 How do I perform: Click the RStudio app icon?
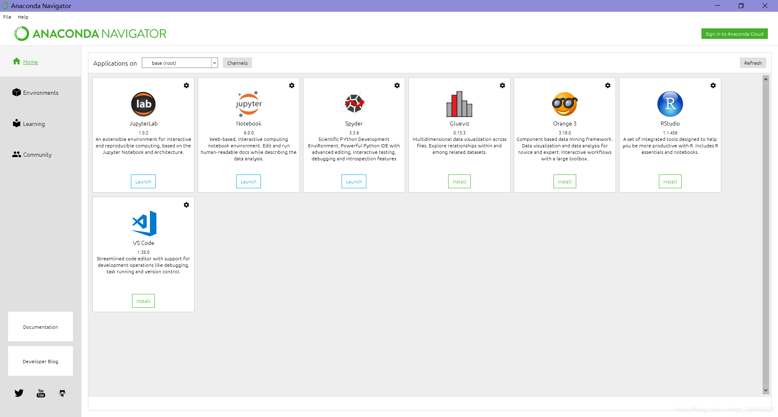(670, 104)
